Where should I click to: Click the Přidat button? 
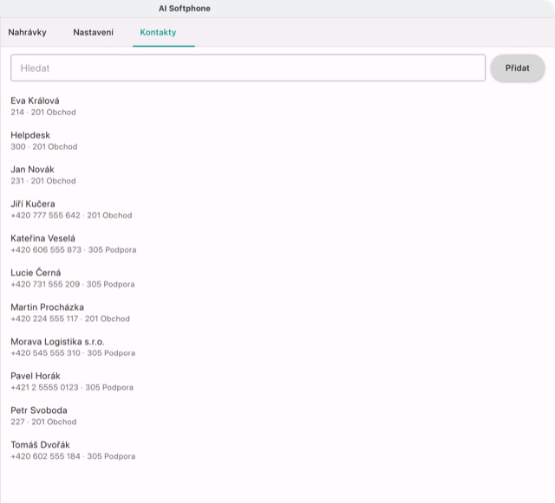pos(517,68)
